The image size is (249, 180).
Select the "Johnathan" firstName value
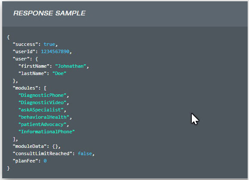(71, 66)
